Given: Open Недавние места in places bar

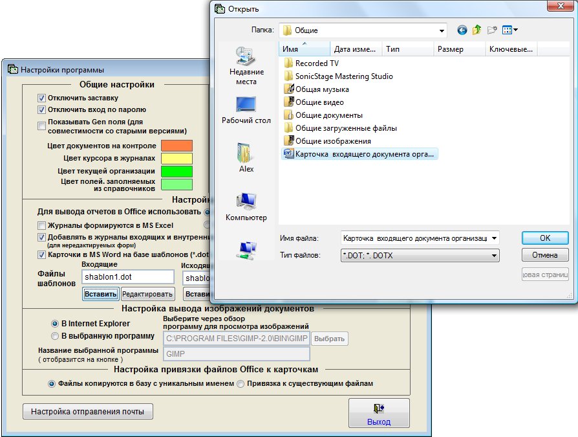Looking at the screenshot, I should pyautogui.click(x=246, y=66).
